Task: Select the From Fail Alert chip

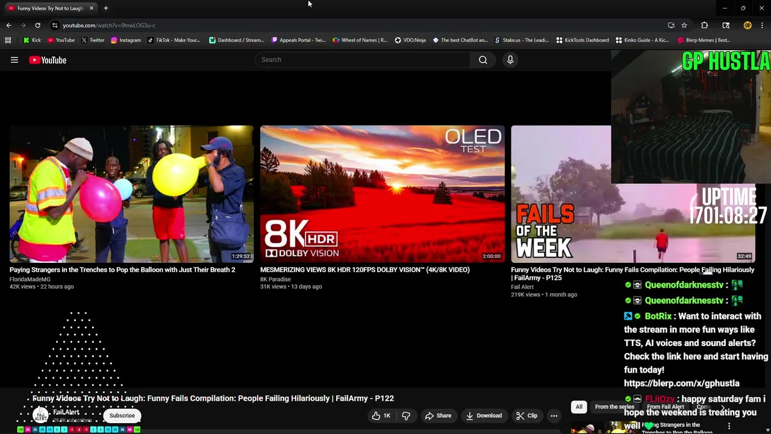Action: coord(666,407)
